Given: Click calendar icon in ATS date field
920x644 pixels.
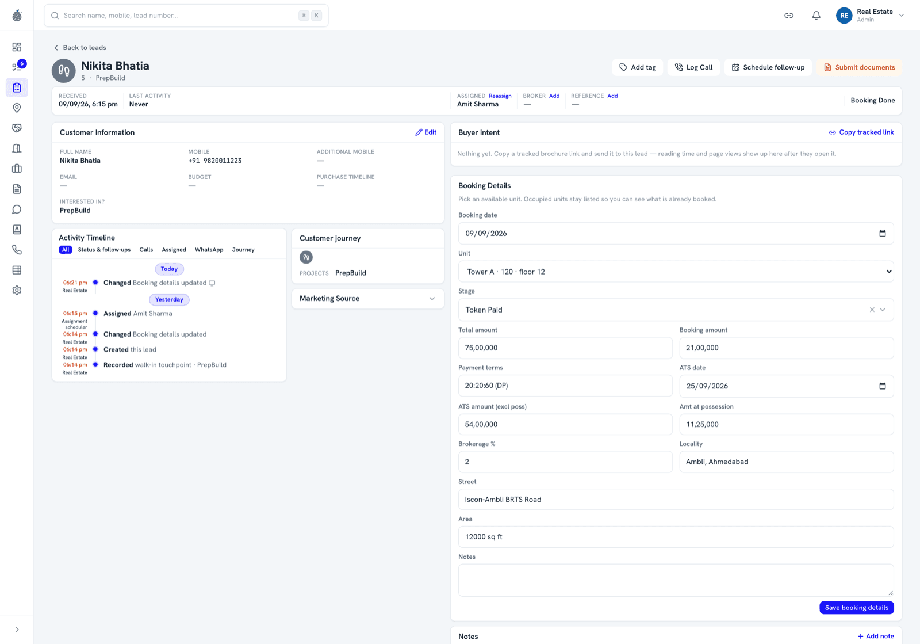Looking at the screenshot, I should 883,386.
